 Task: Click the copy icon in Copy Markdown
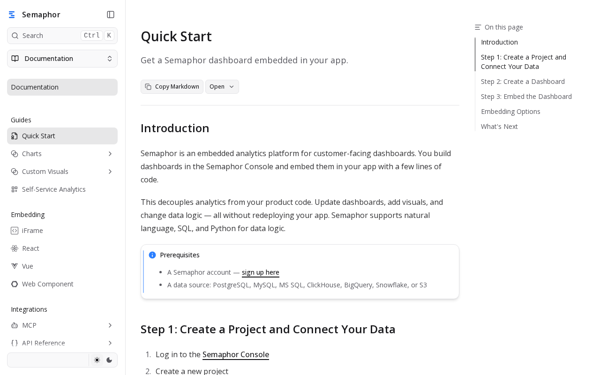148,87
